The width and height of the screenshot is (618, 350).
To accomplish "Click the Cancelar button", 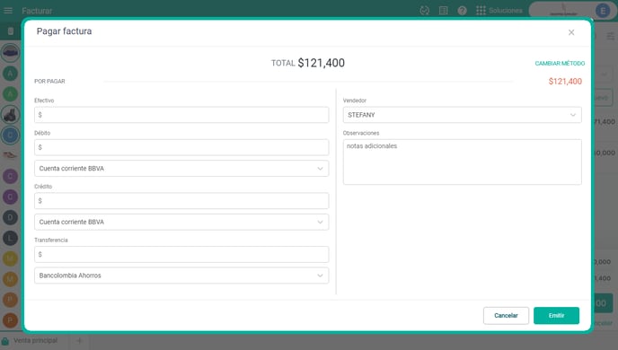I will (x=506, y=316).
